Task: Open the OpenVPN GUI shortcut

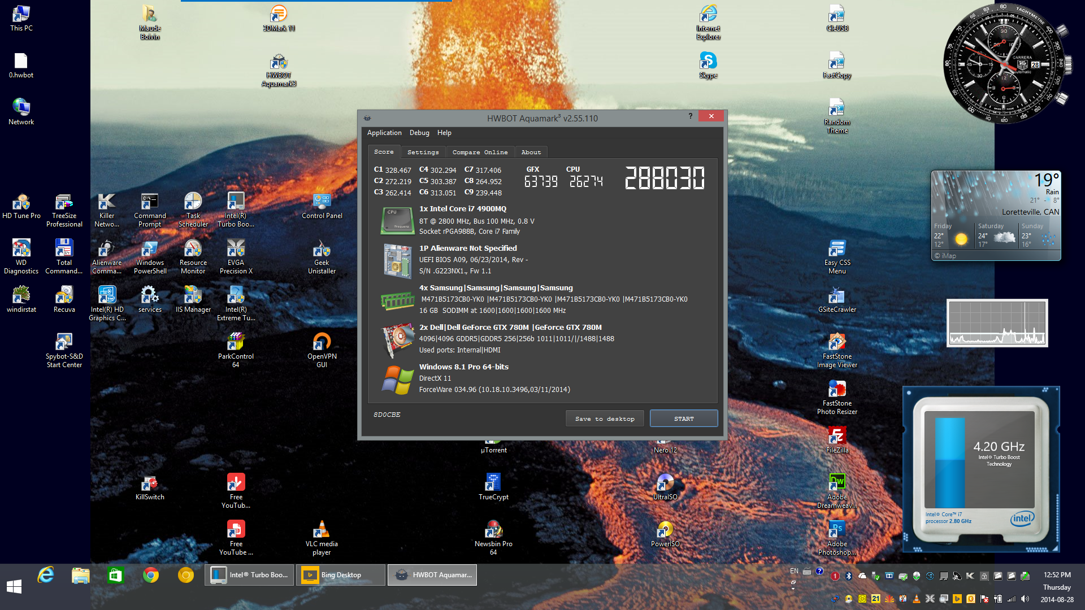Action: coord(322,351)
